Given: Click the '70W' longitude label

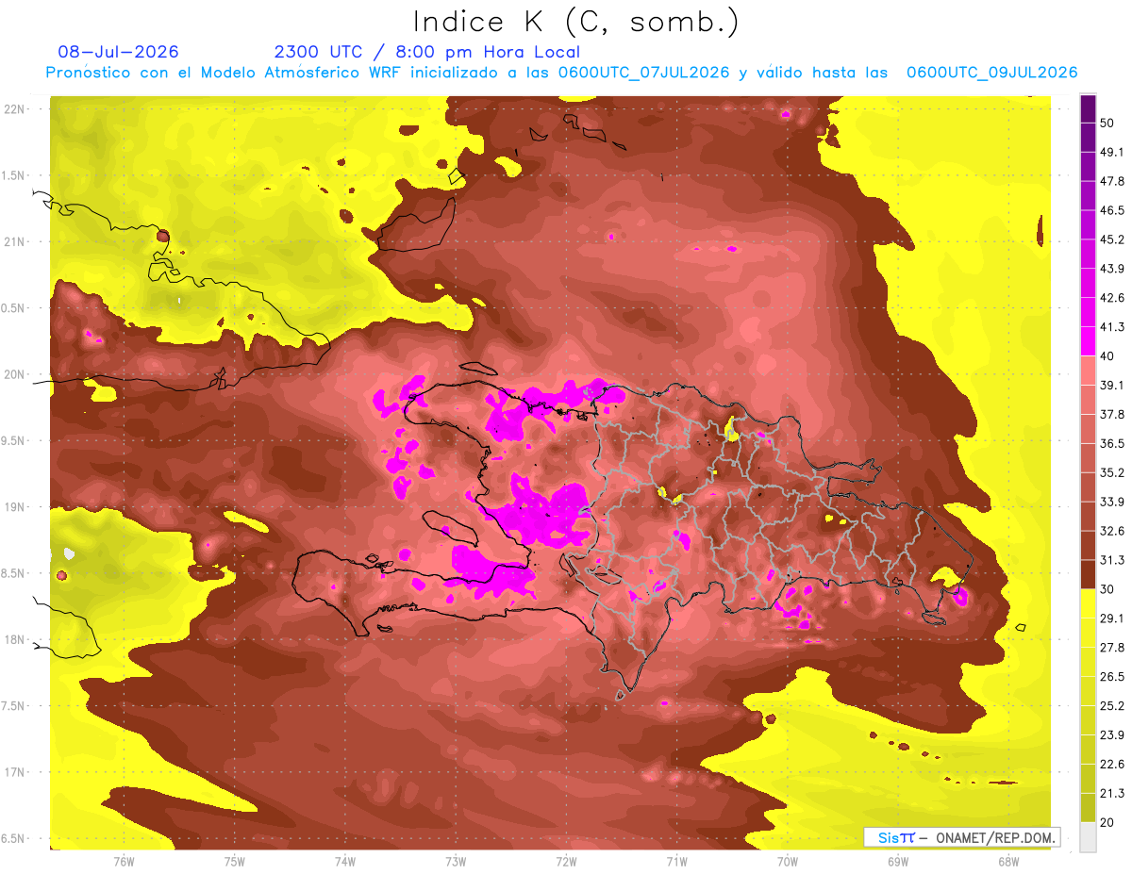Looking at the screenshot, I should (788, 862).
